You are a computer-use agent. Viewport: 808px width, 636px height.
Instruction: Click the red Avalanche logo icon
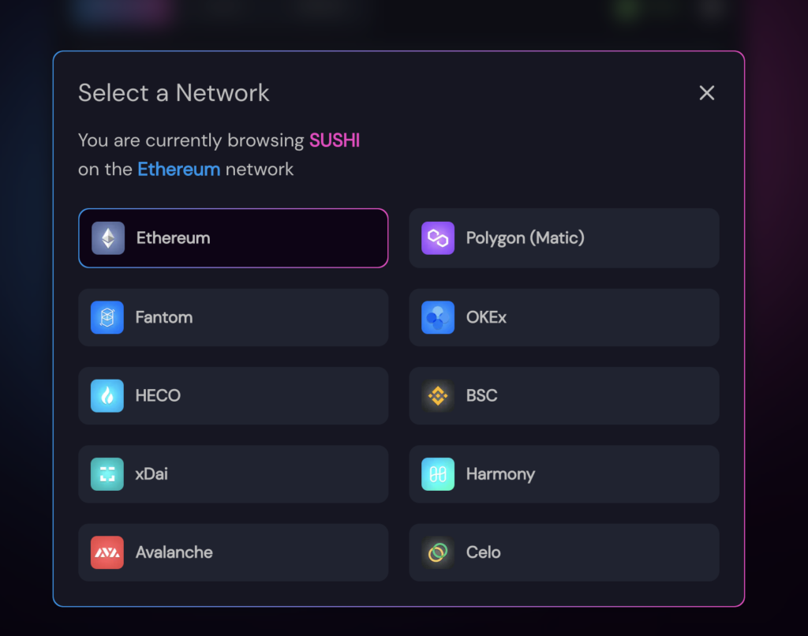(107, 552)
